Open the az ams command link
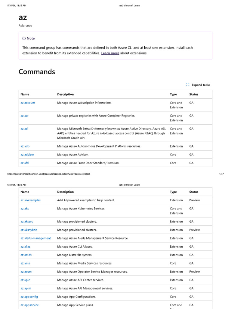The width and height of the screenshot is (231, 309). 25,263
